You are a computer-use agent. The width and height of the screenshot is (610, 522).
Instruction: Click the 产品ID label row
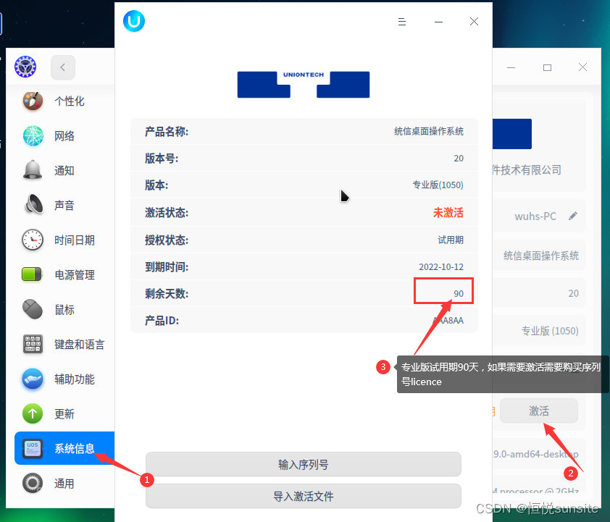coord(304,320)
